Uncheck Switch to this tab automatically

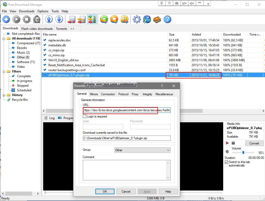pos(227,162)
